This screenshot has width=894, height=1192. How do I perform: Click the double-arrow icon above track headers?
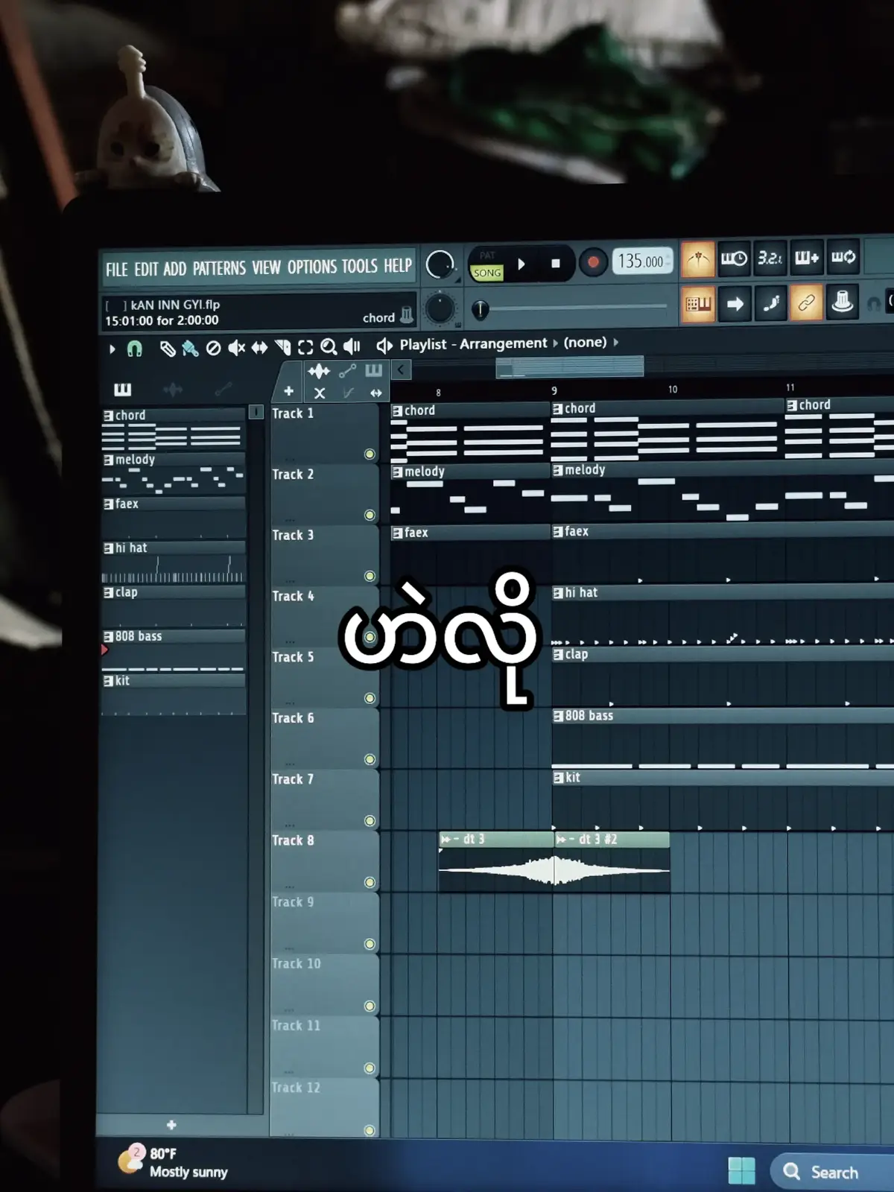376,393
